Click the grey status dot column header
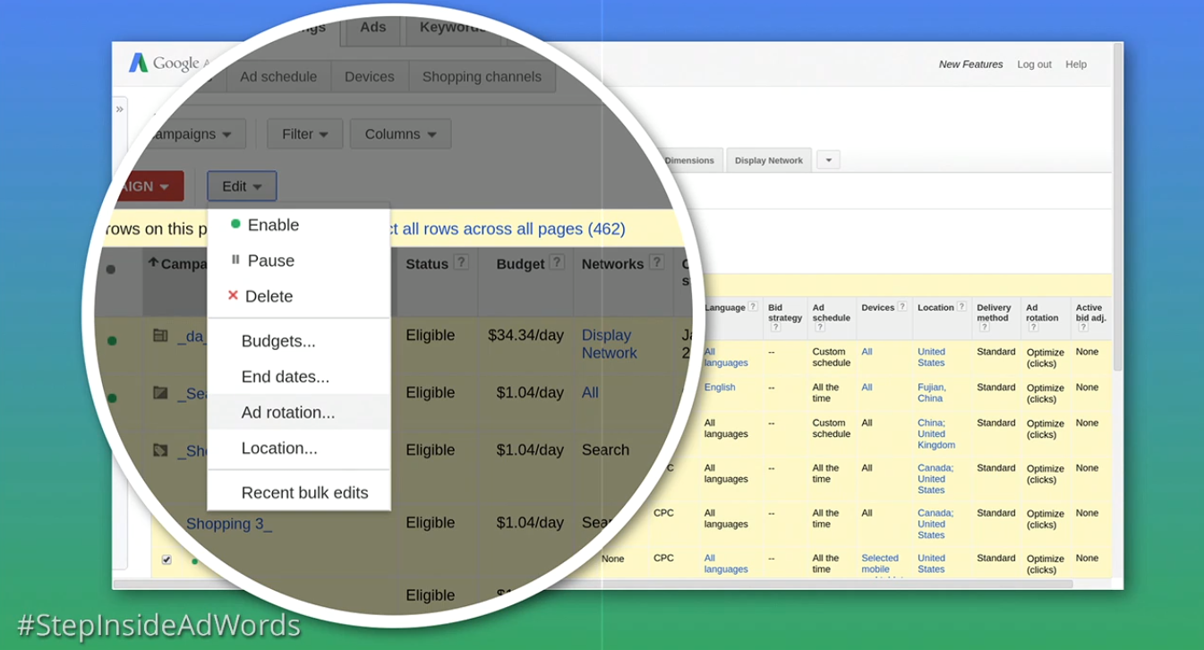The image size is (1204, 650). (x=111, y=269)
